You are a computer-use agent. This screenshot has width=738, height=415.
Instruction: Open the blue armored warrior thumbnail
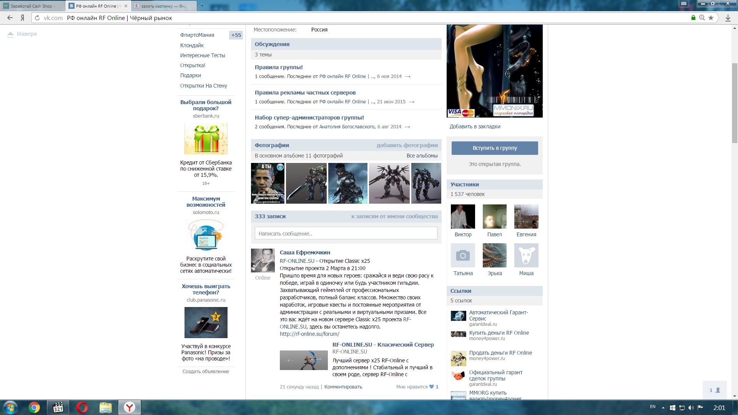pyautogui.click(x=348, y=183)
